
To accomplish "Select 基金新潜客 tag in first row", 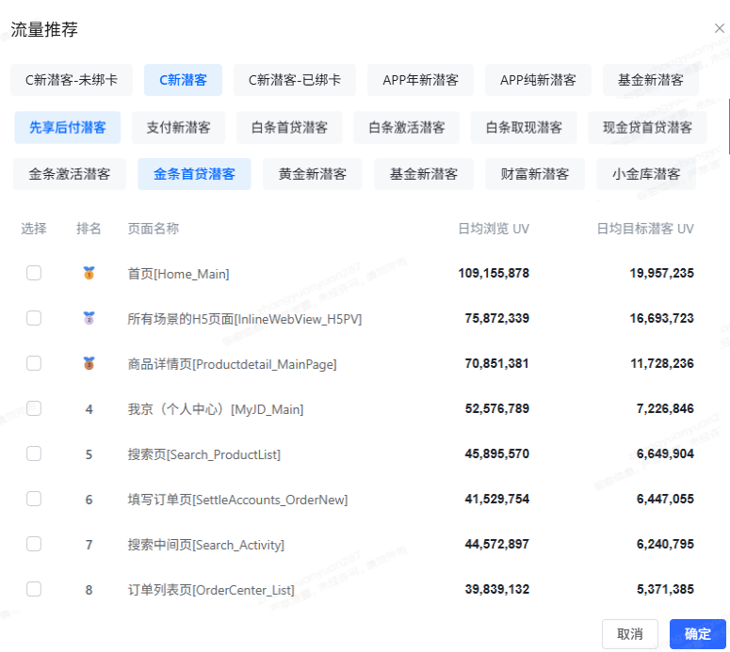I will (x=650, y=80).
